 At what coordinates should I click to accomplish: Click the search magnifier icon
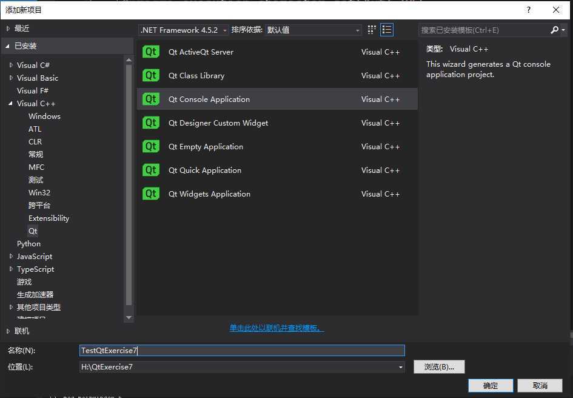click(x=554, y=30)
